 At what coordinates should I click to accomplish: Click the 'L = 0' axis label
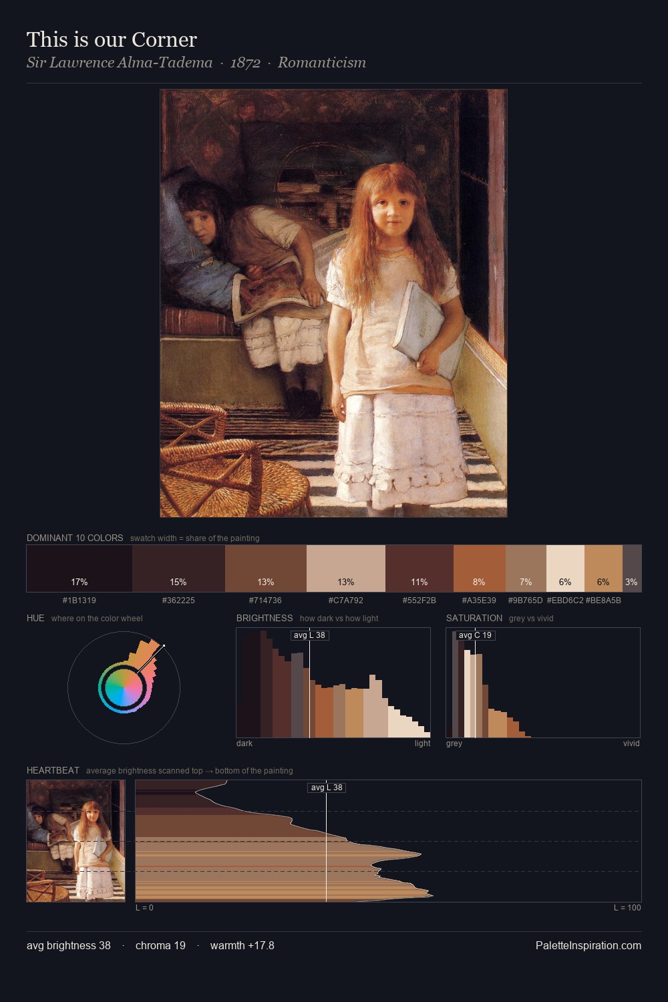point(144,908)
